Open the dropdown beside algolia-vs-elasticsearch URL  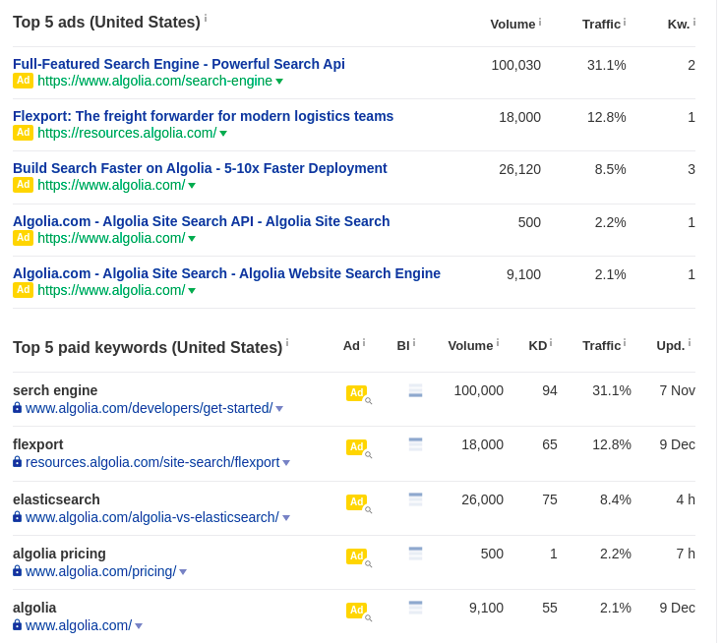point(286,518)
